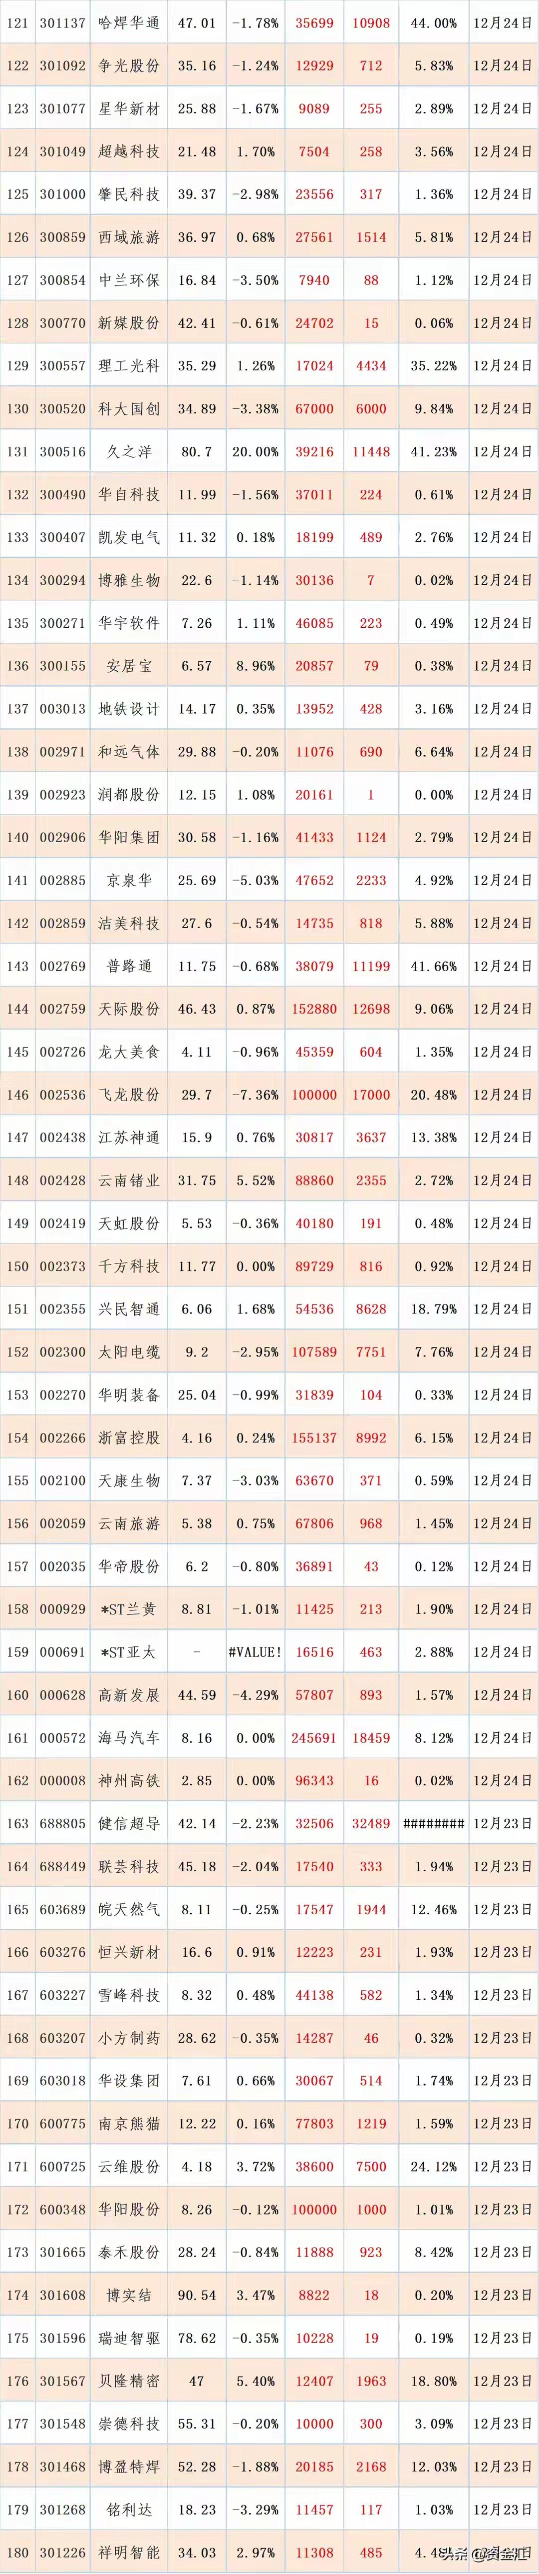Click stock code 002419

(x=63, y=1223)
